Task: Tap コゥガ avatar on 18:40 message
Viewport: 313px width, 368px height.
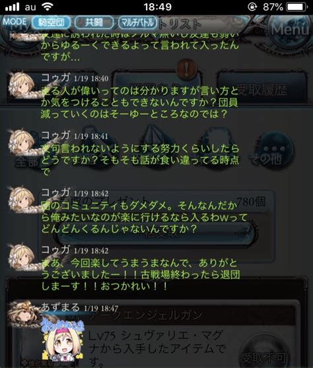Action: coord(22,85)
